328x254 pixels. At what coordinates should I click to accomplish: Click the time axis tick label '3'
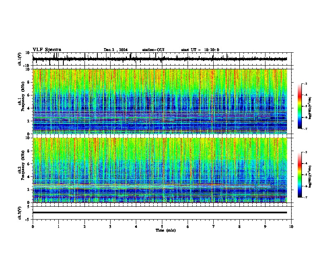point(110,227)
